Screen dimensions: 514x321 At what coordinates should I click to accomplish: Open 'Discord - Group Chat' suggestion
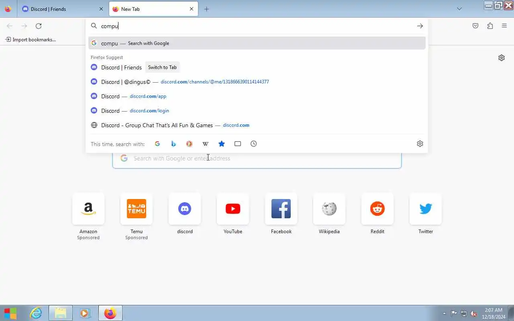[x=257, y=125]
